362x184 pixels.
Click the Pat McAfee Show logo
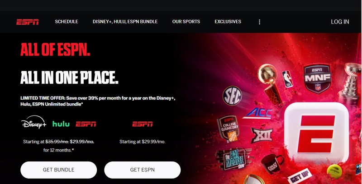tap(233, 159)
